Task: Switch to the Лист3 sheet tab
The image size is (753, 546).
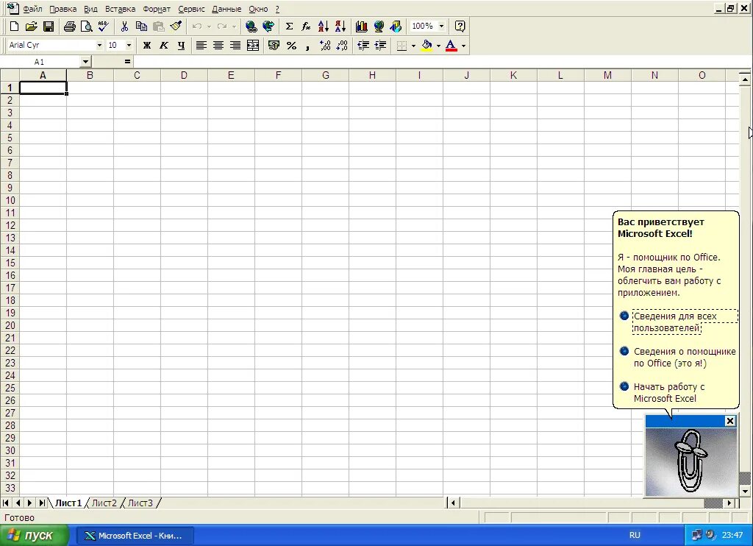Action: [x=140, y=503]
